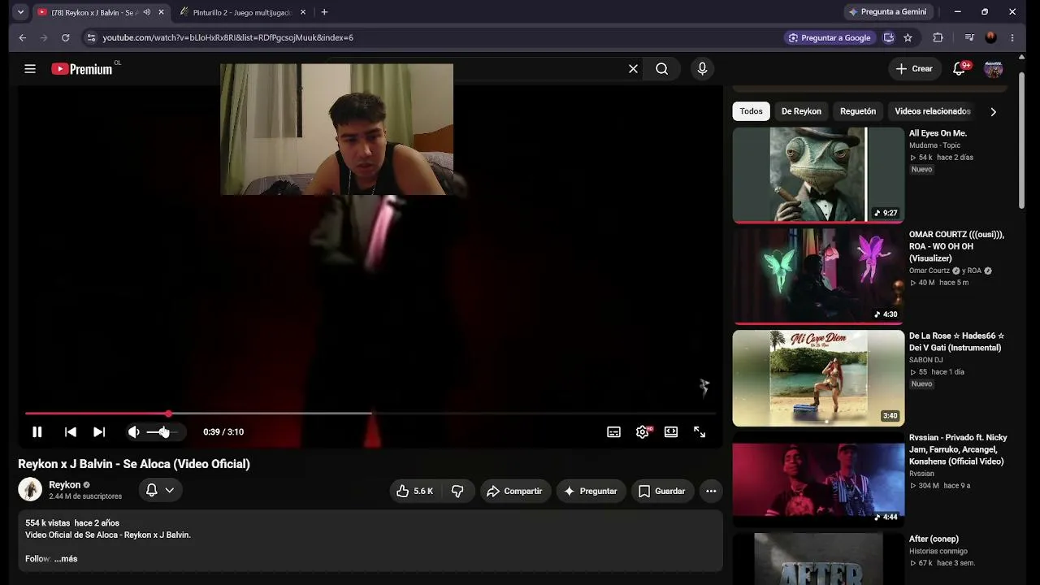The image size is (1040, 585).
Task: Clear the YouTube search box
Action: 633,69
